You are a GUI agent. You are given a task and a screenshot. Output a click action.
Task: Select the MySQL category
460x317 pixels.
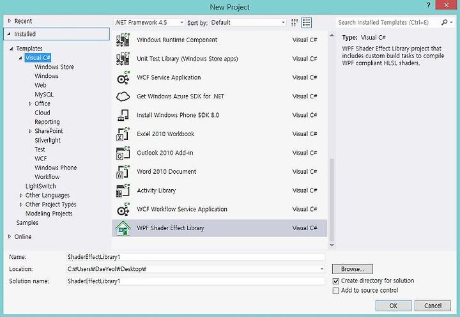[x=44, y=95]
